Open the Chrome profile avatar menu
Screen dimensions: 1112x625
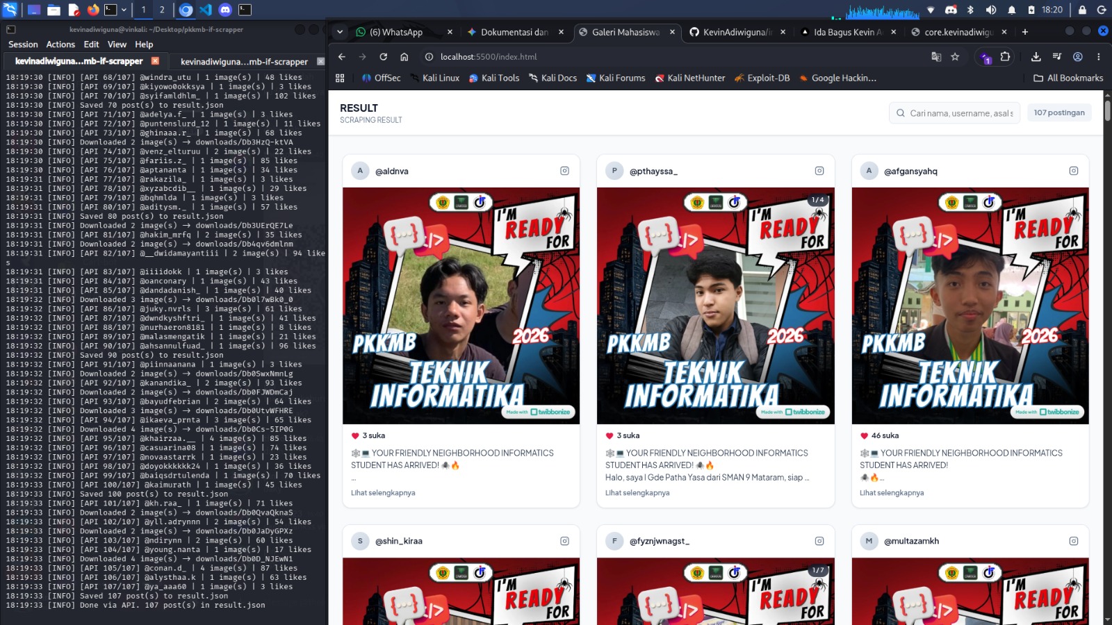1078,57
